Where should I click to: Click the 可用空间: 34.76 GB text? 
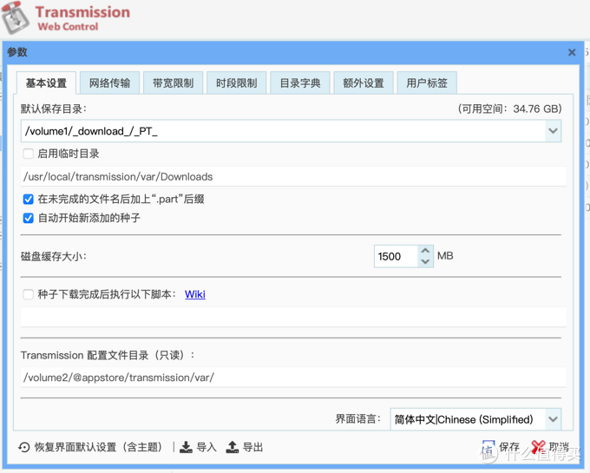pyautogui.click(x=509, y=108)
